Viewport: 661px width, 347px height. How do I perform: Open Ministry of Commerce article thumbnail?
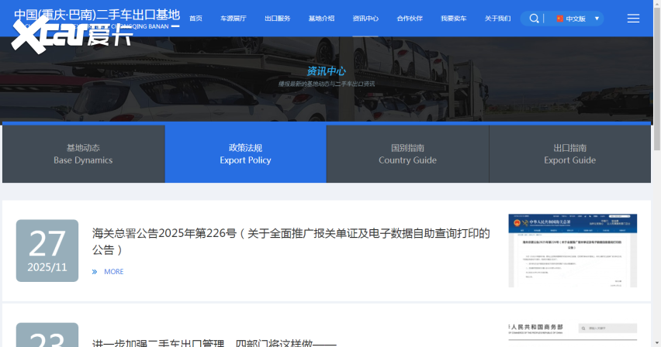(x=573, y=335)
